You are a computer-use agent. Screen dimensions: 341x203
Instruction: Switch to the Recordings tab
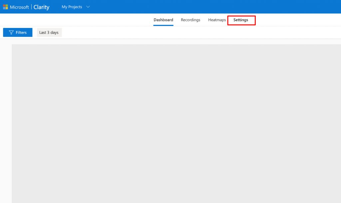click(190, 20)
